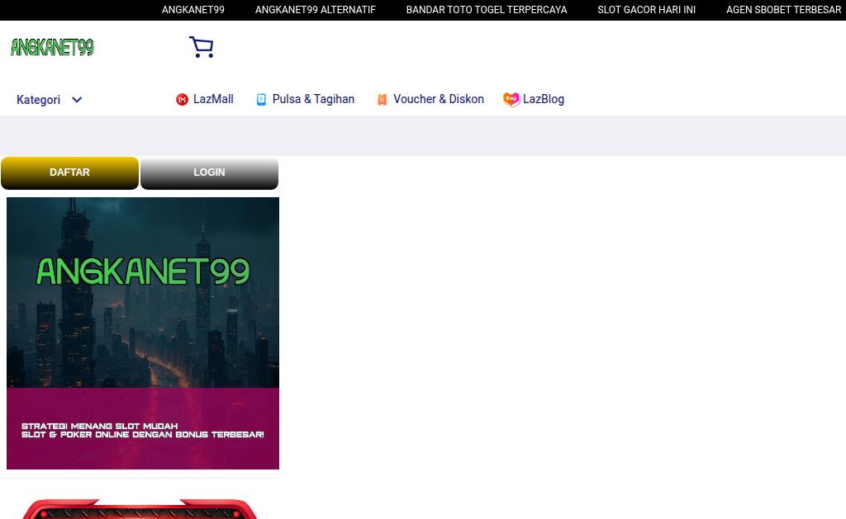Click the yellow DAFTAR button
The height and width of the screenshot is (519, 846).
[x=69, y=173]
